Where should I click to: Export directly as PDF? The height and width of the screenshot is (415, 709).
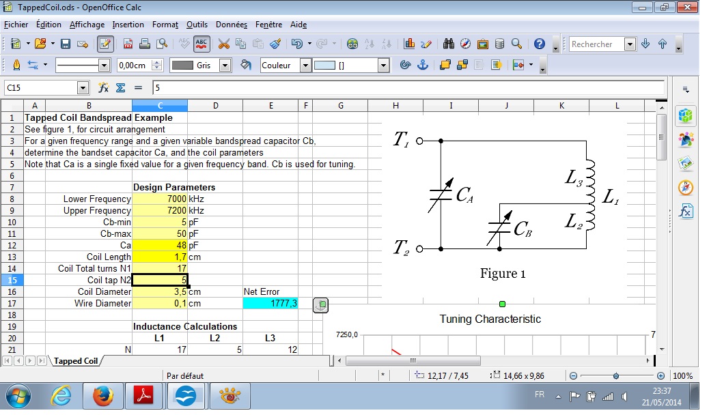[x=128, y=44]
